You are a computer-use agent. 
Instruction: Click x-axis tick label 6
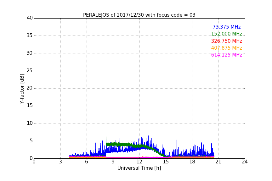point(87,162)
